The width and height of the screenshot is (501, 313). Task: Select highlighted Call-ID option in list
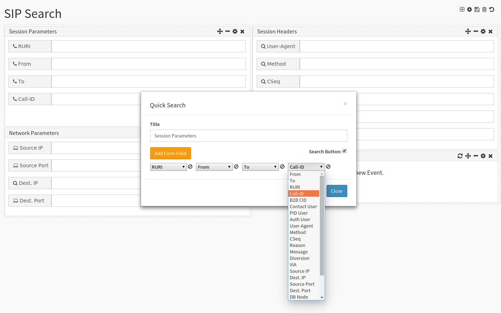coord(304,193)
